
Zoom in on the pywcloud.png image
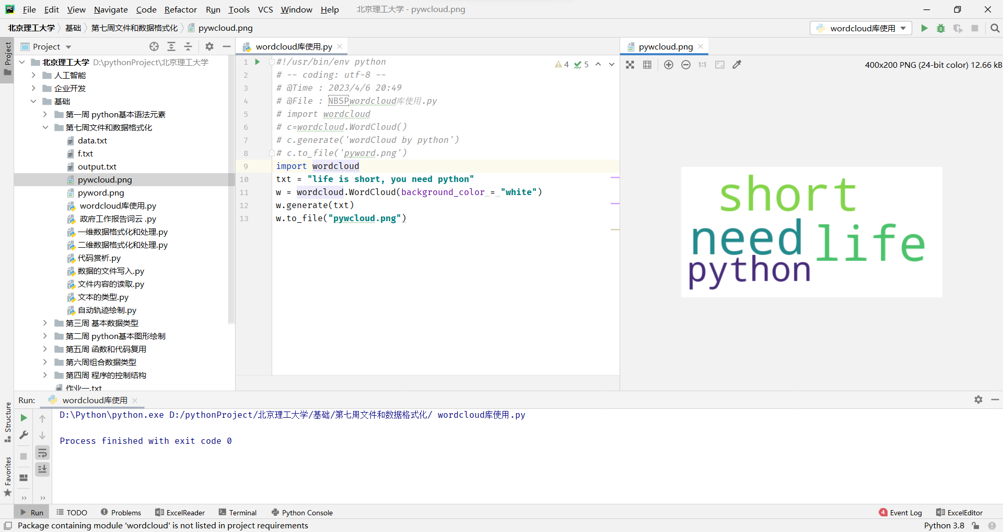point(669,65)
